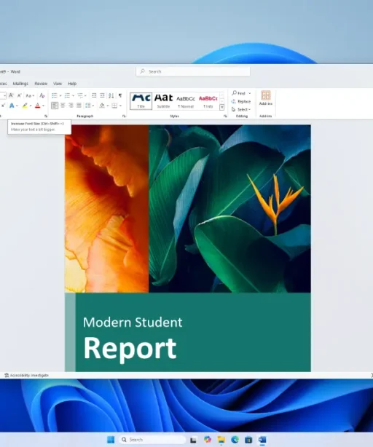
Task: Apply red font color
Action: click(38, 106)
